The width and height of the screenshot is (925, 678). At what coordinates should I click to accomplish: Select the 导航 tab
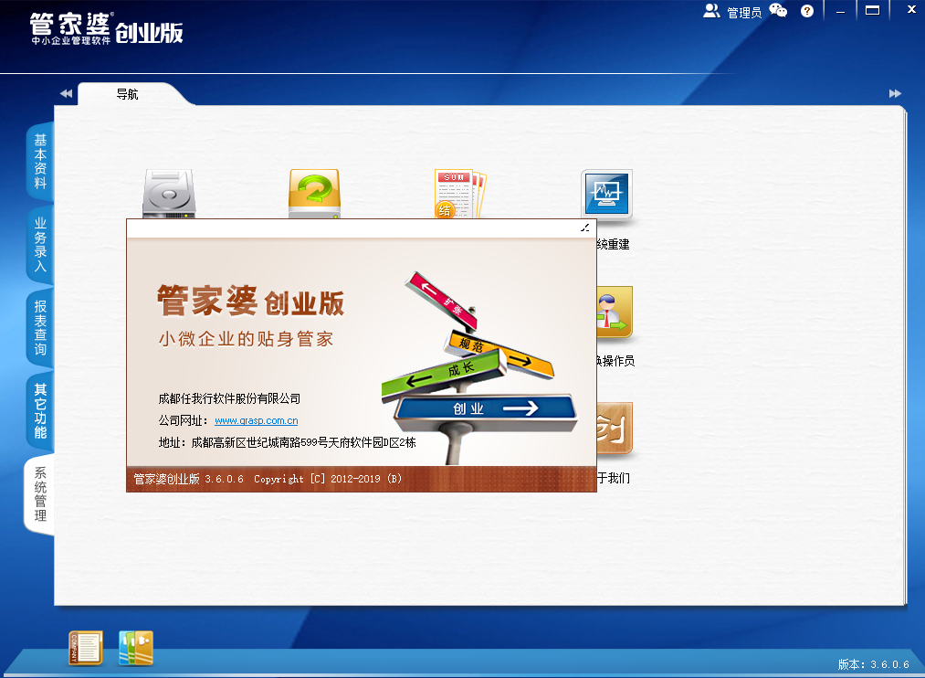[x=128, y=94]
